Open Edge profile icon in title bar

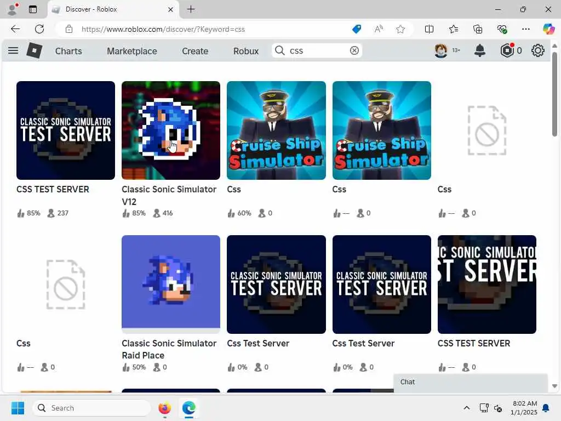pos(13,9)
